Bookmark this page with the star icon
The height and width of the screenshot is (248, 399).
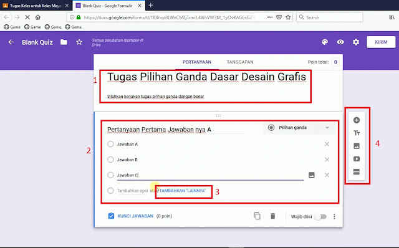pos(288,17)
